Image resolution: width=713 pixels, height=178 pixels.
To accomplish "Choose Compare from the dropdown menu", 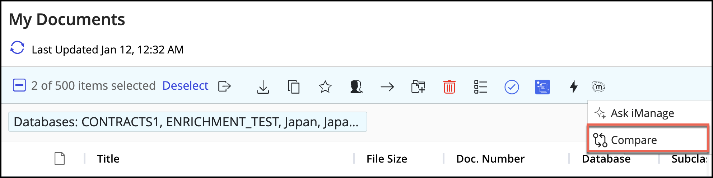I will 634,140.
